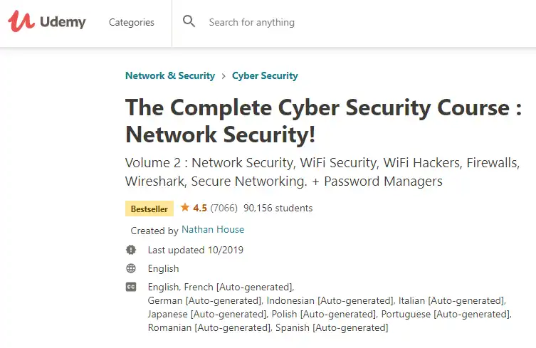Viewport: 536px width, 348px height.
Task: Click the breadcrumb chevron separator
Action: pos(224,75)
